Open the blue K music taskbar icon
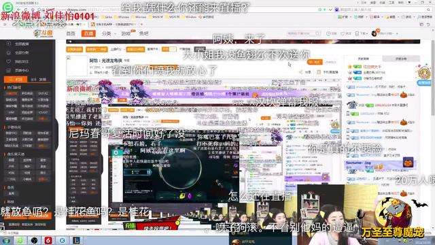The image size is (435, 245). click(62, 240)
